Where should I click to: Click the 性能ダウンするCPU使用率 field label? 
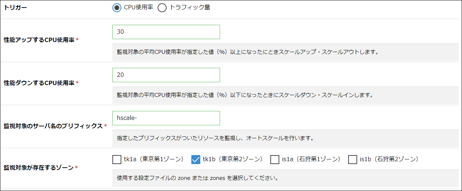click(x=39, y=83)
